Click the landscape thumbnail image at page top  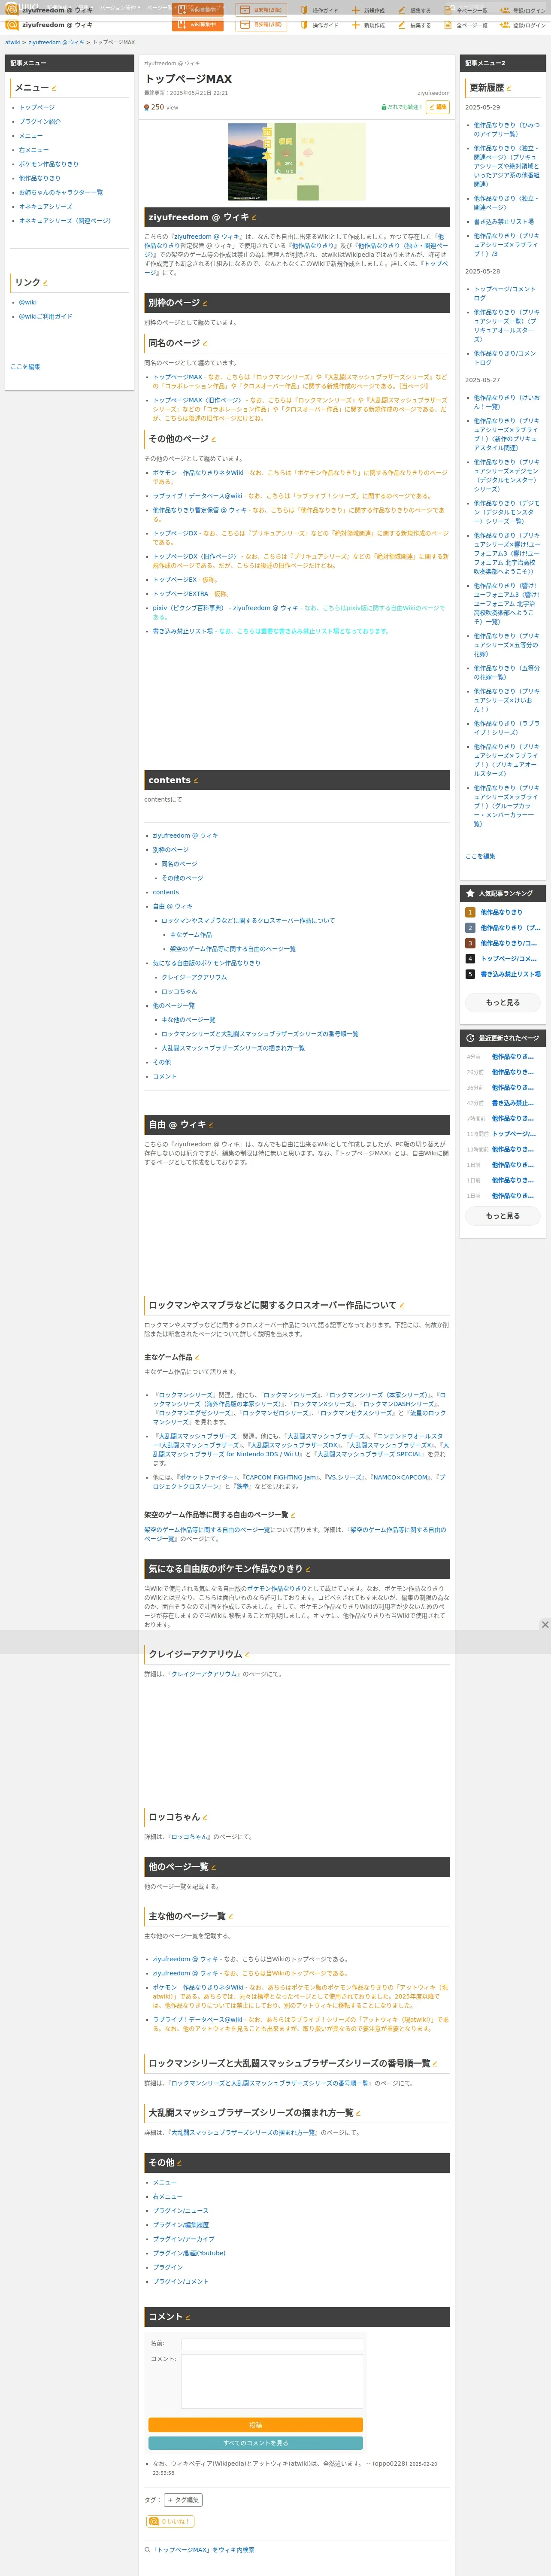click(297, 162)
